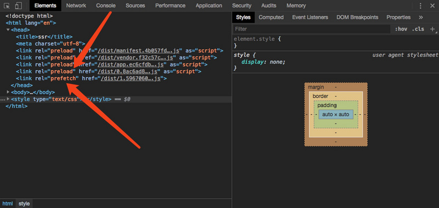Open the DevTools three-dot menu

pos(420,5)
